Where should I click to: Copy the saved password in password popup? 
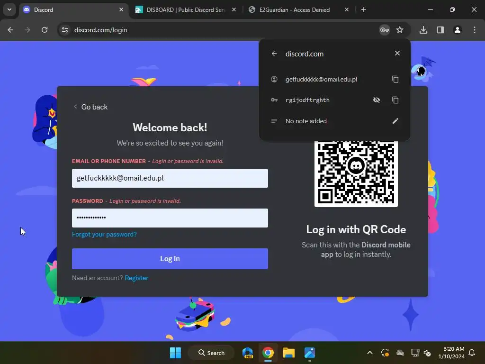pos(395,100)
